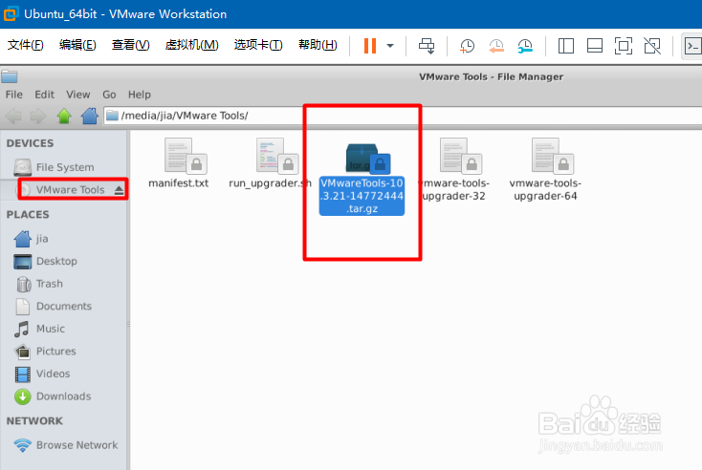Open File Manager's Edit menu
The image size is (702, 470).
coord(44,95)
